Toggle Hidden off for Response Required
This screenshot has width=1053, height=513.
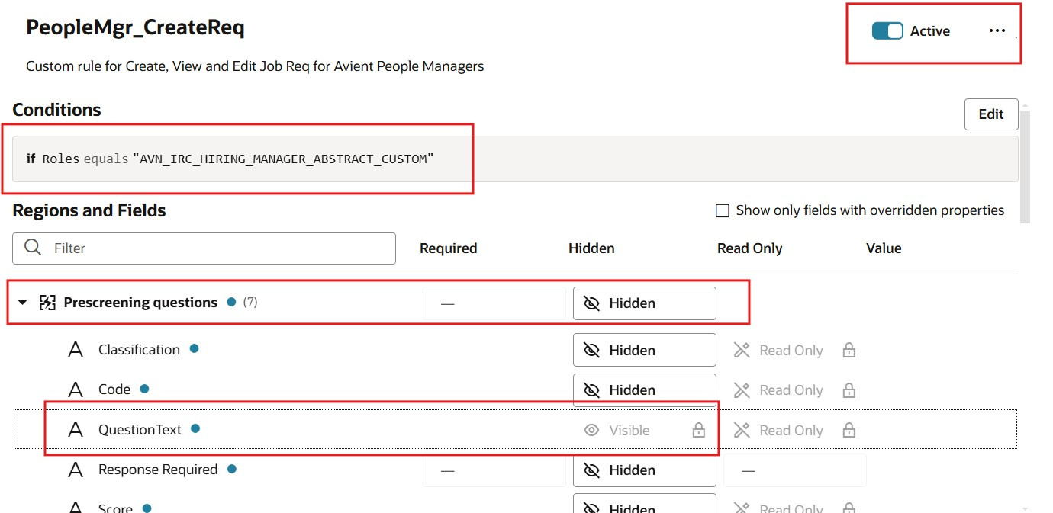point(644,470)
